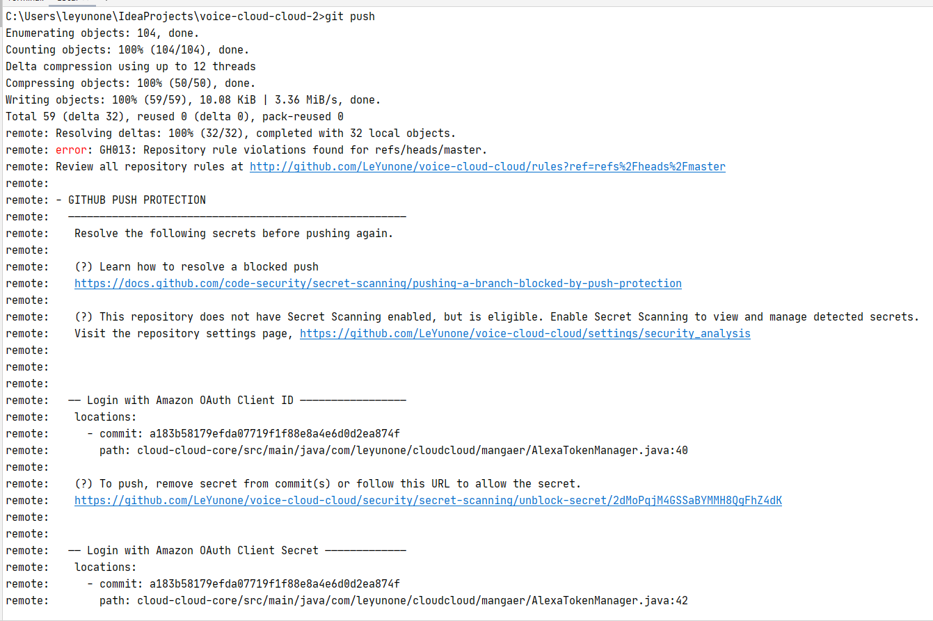Viewport: 933px width, 621px height.
Task: Click 'Resolving deltas: 100% (32/32)' line
Action: pos(230,134)
